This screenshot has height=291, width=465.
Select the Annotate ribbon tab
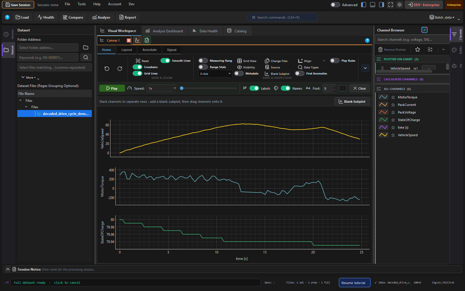(x=149, y=50)
